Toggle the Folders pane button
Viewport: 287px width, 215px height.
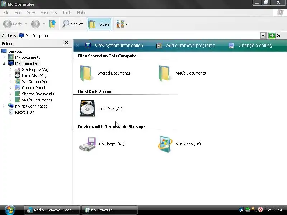click(99, 24)
